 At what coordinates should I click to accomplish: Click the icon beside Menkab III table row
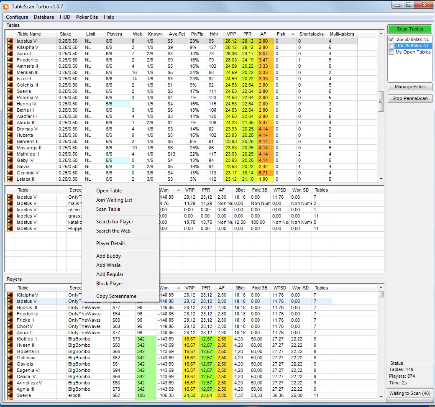[10, 72]
